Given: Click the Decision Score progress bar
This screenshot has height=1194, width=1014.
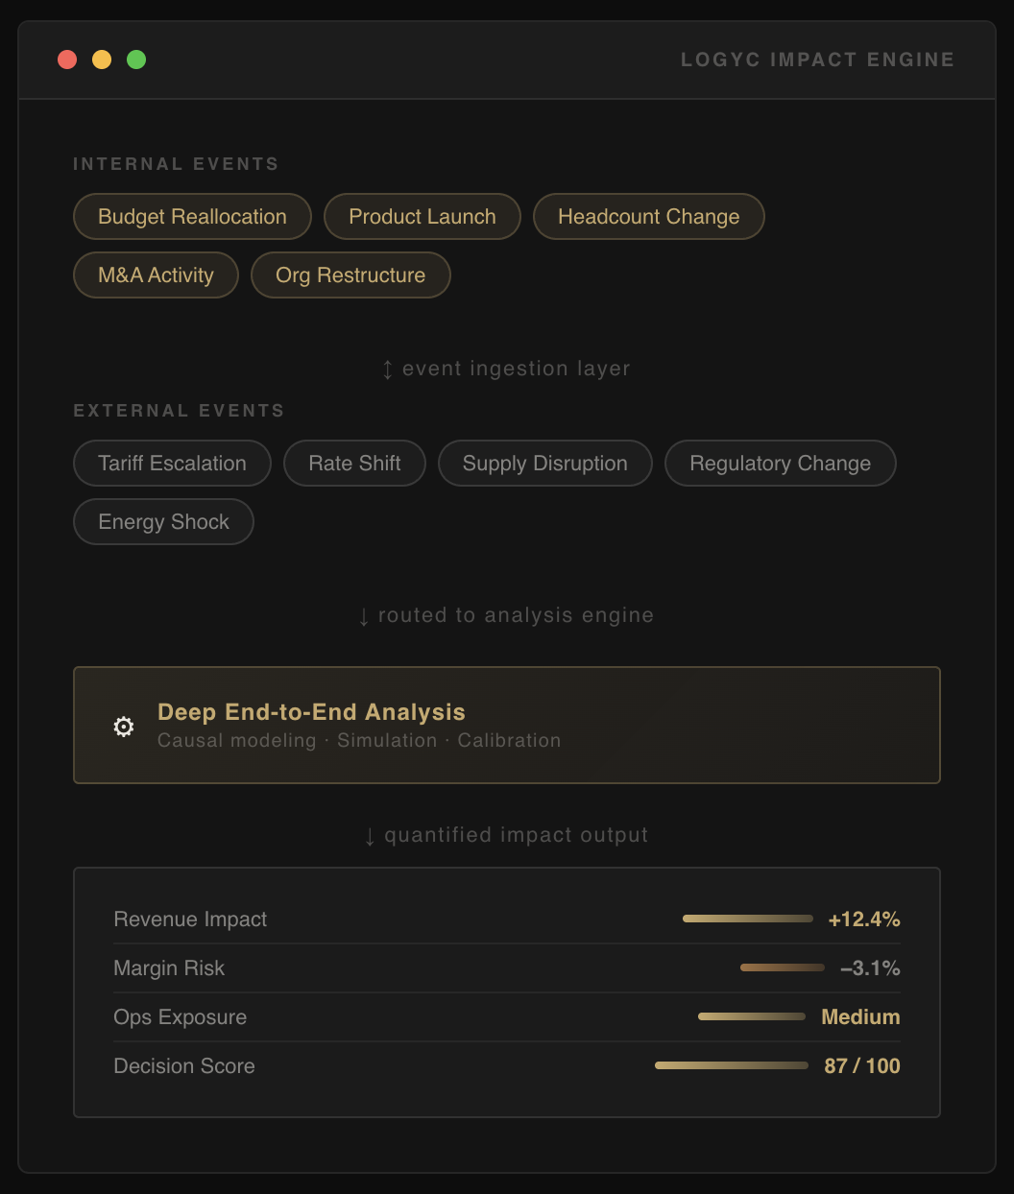Looking at the screenshot, I should 731,1065.
